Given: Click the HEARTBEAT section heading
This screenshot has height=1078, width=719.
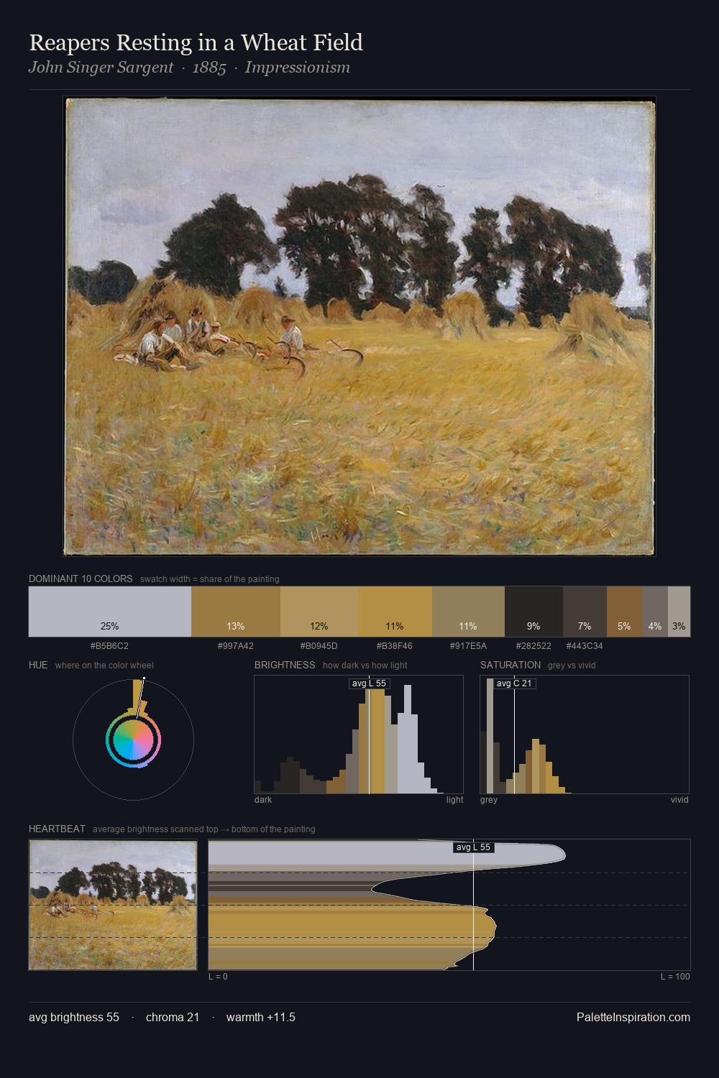Looking at the screenshot, I should click(x=57, y=829).
